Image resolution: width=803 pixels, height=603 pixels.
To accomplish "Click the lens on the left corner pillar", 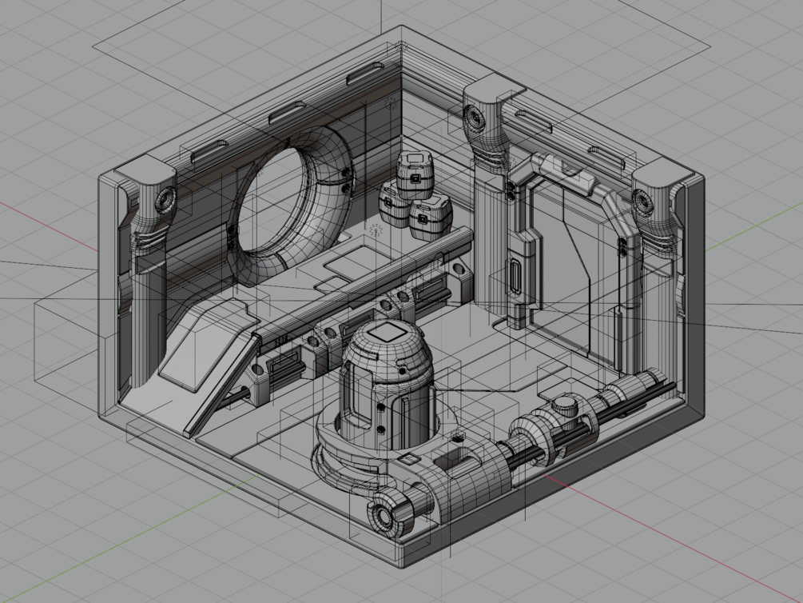I will [165, 199].
